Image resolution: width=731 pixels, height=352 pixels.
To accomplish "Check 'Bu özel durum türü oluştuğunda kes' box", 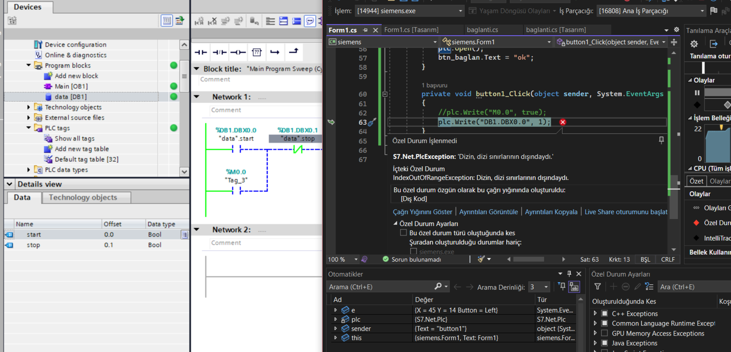I will [x=403, y=233].
